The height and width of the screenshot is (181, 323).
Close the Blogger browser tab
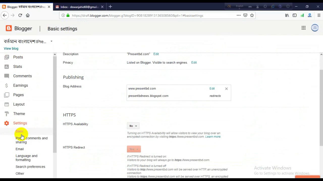[49, 7]
